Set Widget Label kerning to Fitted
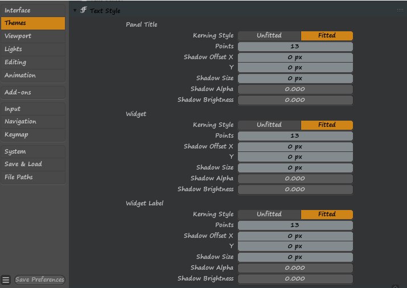Image resolution: width=407 pixels, height=288 pixels. coord(327,215)
